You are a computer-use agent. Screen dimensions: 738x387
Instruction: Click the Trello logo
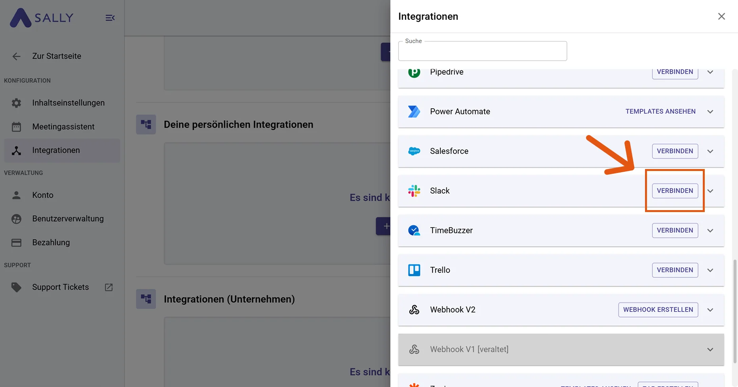[x=414, y=270]
